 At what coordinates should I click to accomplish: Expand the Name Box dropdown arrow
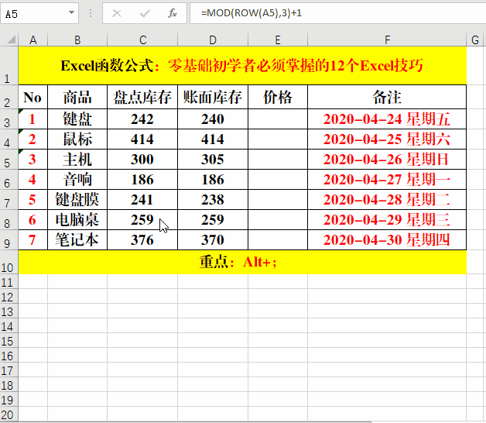71,13
